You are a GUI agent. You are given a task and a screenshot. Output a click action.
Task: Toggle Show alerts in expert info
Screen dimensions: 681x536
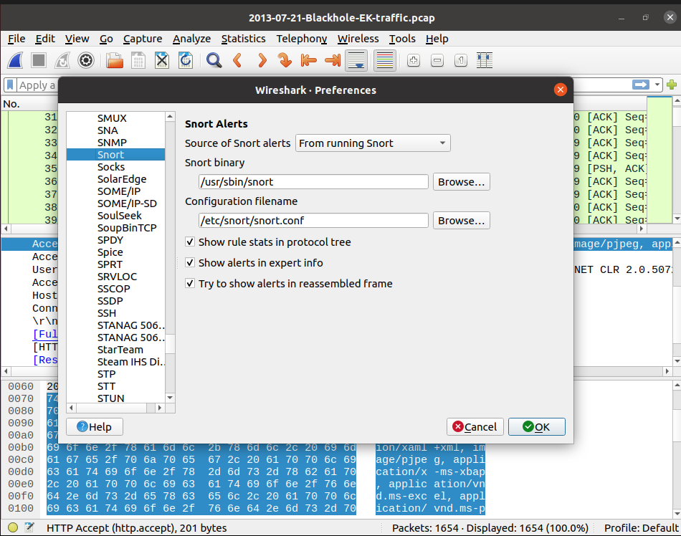[190, 262]
